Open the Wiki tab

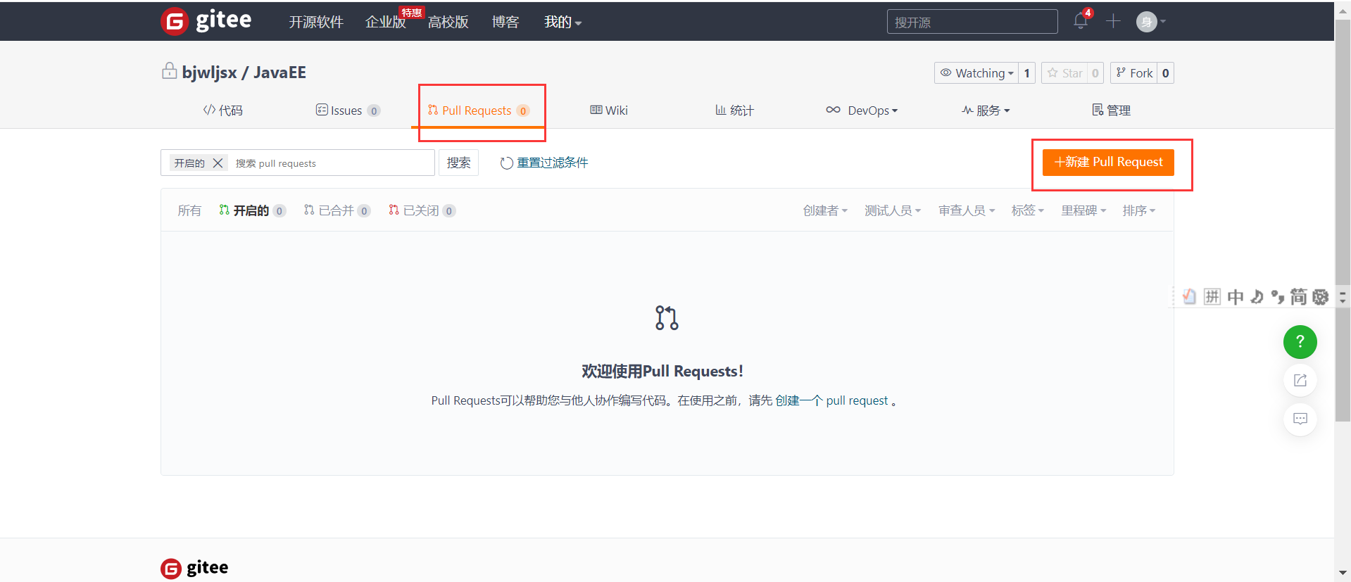pos(609,110)
